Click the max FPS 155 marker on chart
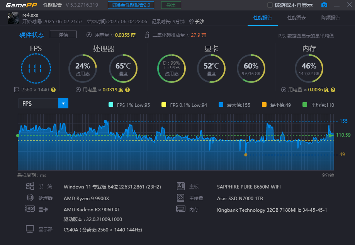This screenshot has width=355, height=245. 105,122
